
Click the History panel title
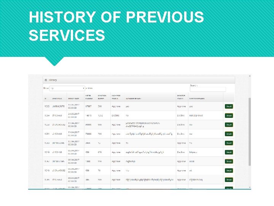click(53, 80)
